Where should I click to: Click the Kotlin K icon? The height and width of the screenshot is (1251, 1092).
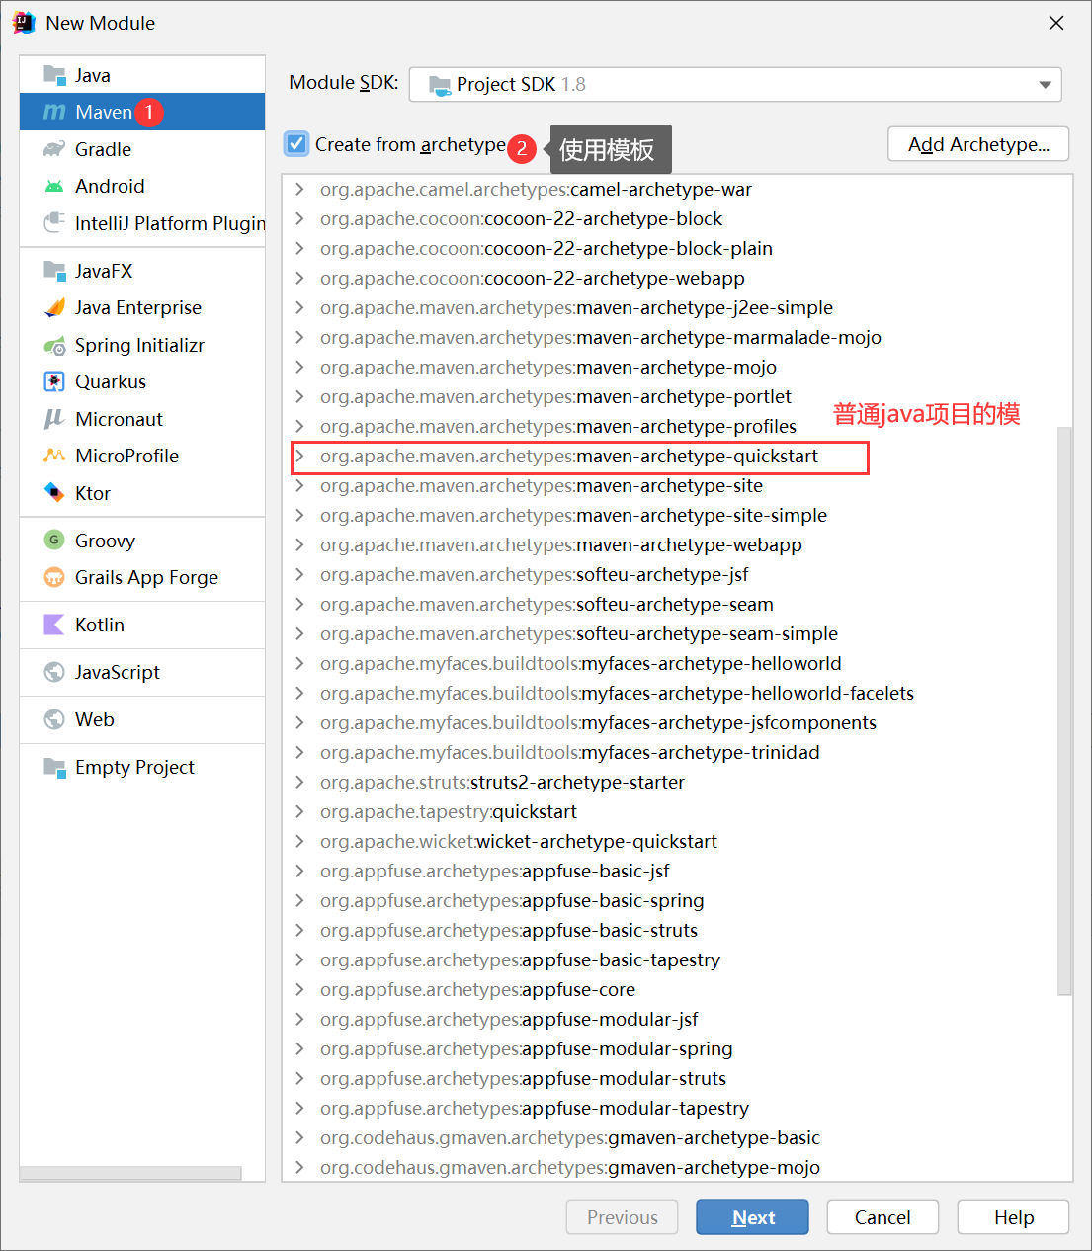click(54, 625)
